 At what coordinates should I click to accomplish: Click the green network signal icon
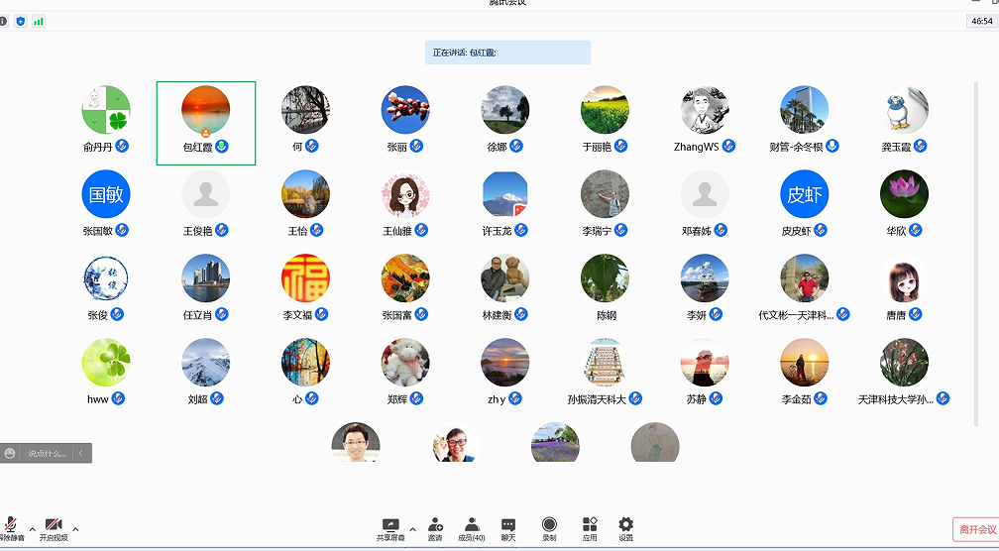[x=39, y=21]
